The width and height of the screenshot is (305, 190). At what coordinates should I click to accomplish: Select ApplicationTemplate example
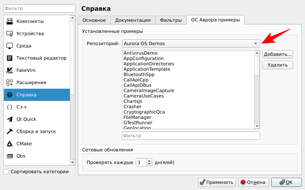[147, 69]
